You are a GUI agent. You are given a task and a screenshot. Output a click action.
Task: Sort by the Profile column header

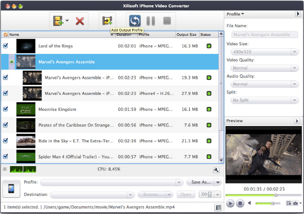(x=157, y=34)
